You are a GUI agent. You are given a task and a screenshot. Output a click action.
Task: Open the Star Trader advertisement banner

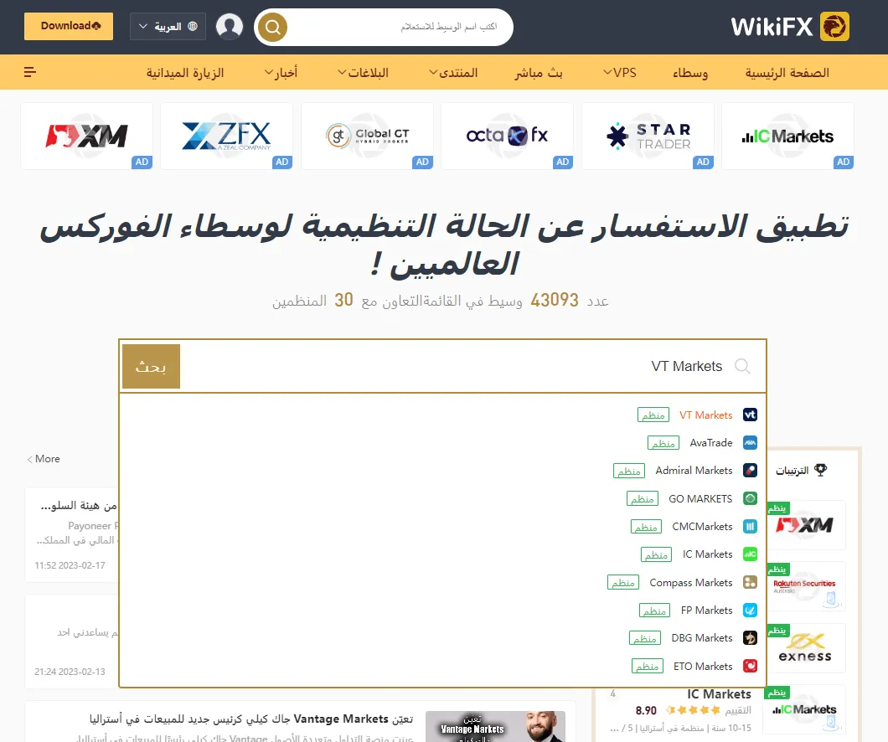(648, 136)
